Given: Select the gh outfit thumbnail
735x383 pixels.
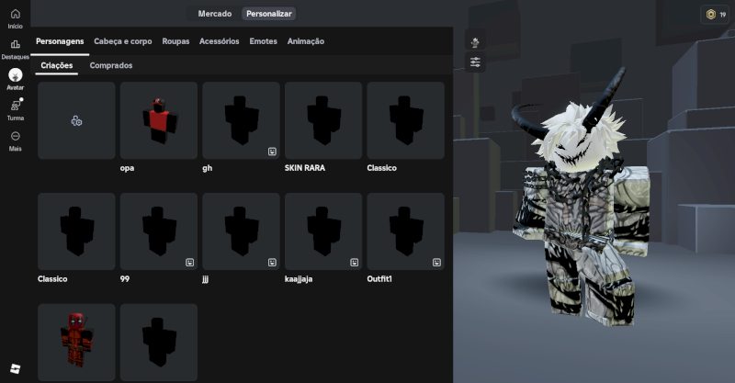Looking at the screenshot, I should tap(241, 120).
